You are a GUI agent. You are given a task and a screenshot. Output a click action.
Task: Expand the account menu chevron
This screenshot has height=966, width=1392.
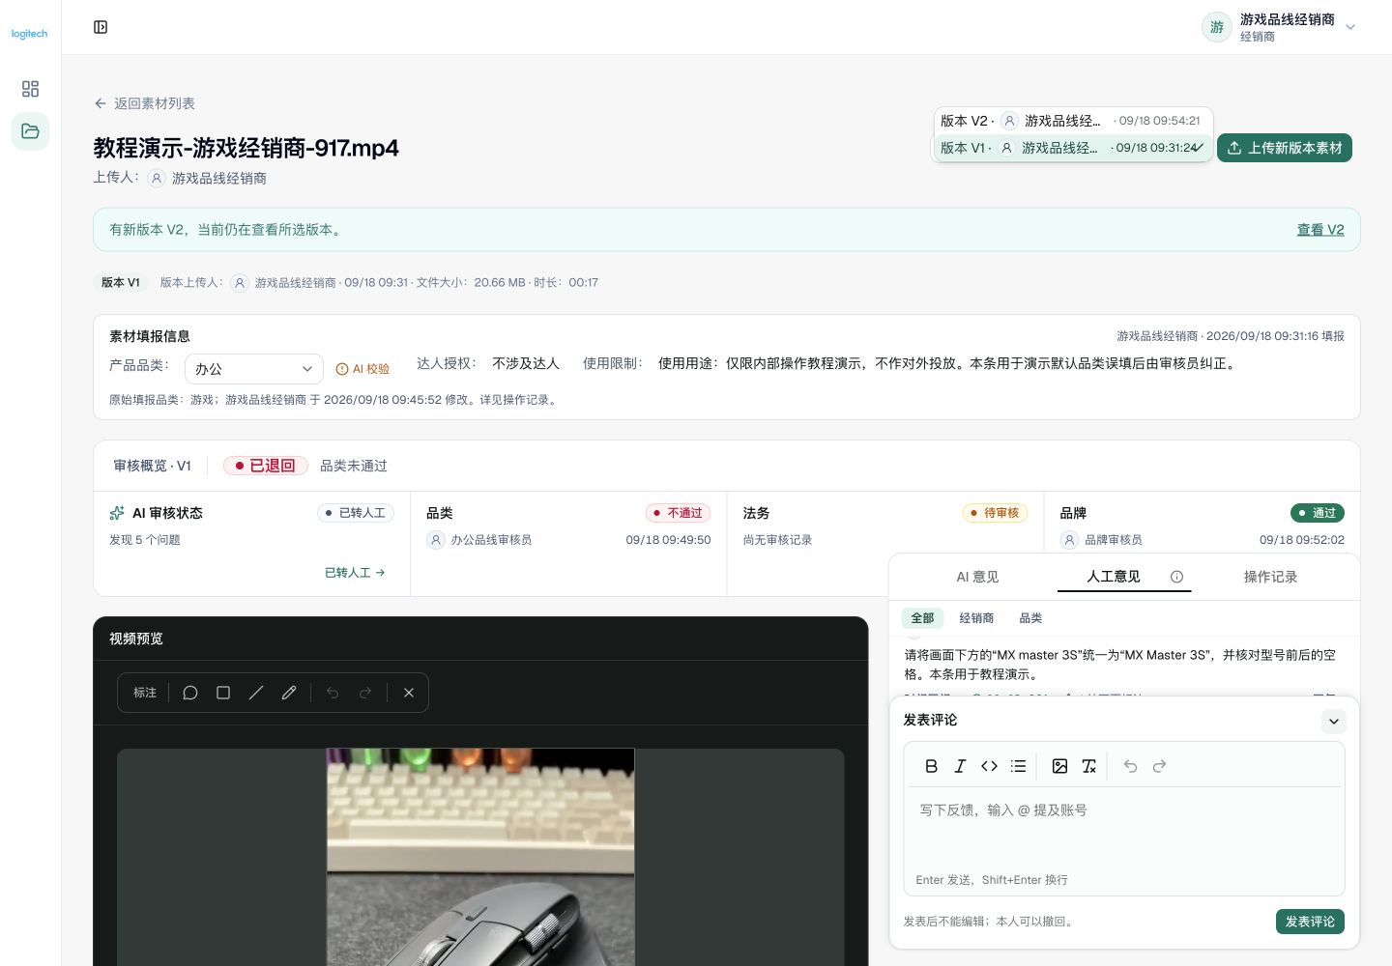1350,27
